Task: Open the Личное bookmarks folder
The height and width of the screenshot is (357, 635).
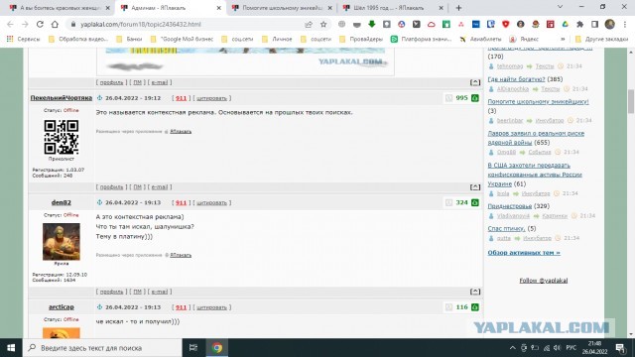Action: tap(278, 40)
